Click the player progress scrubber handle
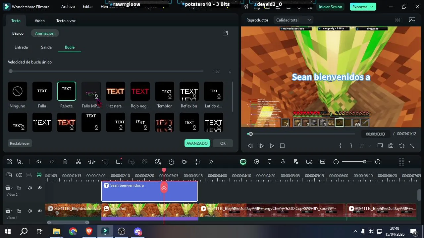Screen dimensions: 424x238 coord(250,134)
